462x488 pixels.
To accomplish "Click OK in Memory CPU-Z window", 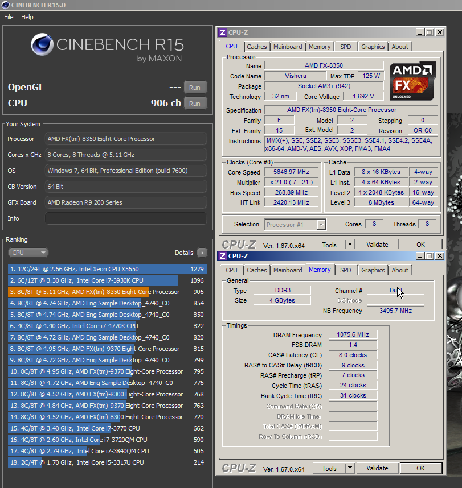I will pyautogui.click(x=420, y=468).
